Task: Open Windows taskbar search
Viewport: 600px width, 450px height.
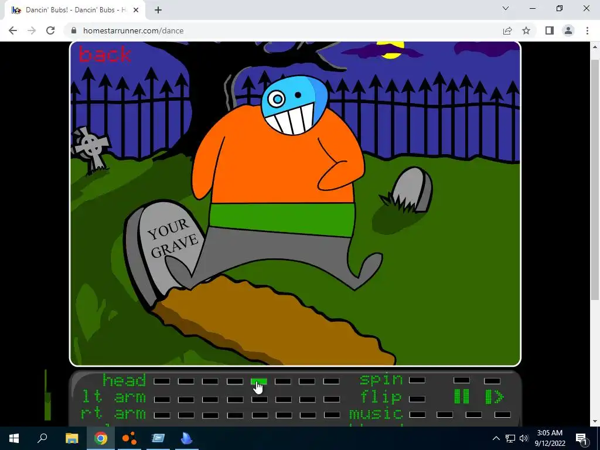Action: pos(42,438)
